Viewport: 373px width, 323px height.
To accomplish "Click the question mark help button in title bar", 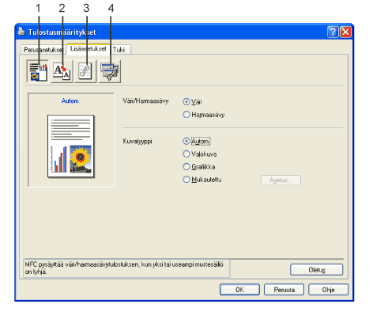I will [x=333, y=32].
